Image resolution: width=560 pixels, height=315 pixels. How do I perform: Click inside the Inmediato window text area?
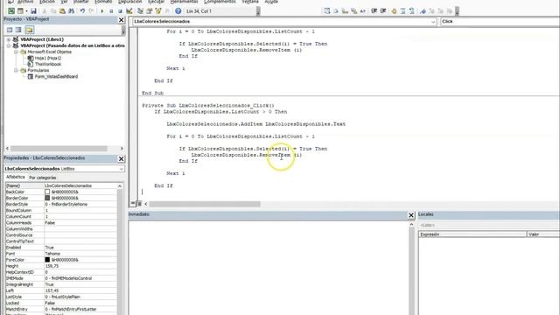(x=268, y=267)
